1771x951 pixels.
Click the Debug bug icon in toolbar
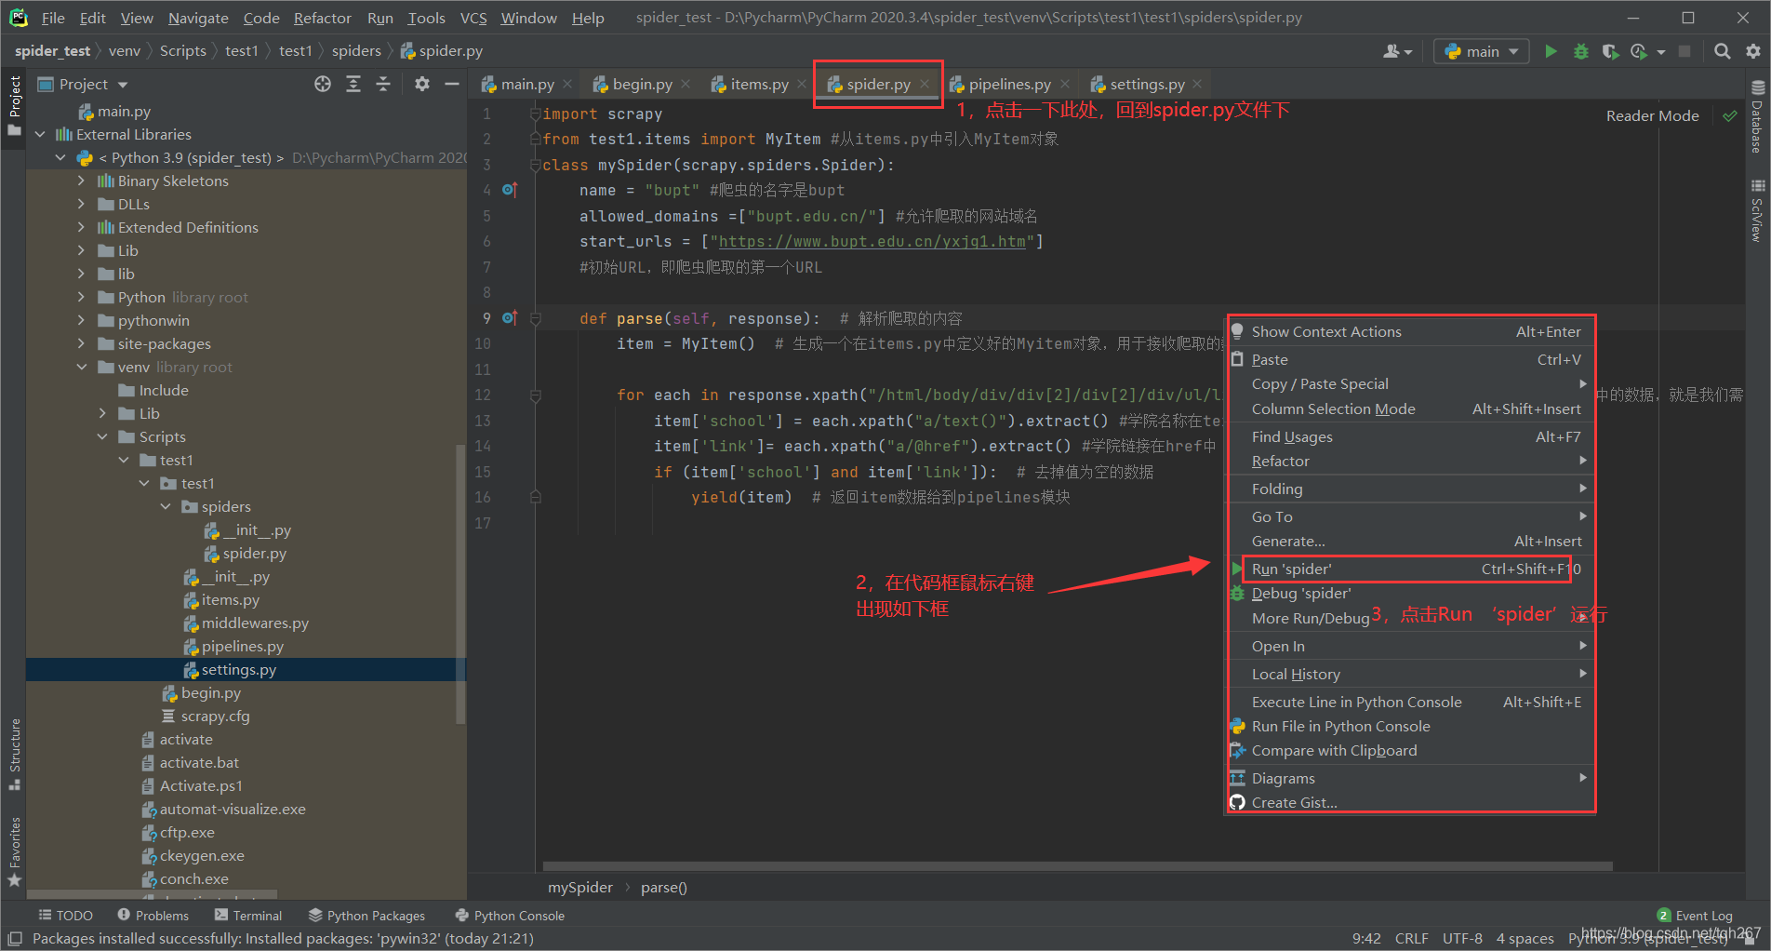click(x=1580, y=51)
